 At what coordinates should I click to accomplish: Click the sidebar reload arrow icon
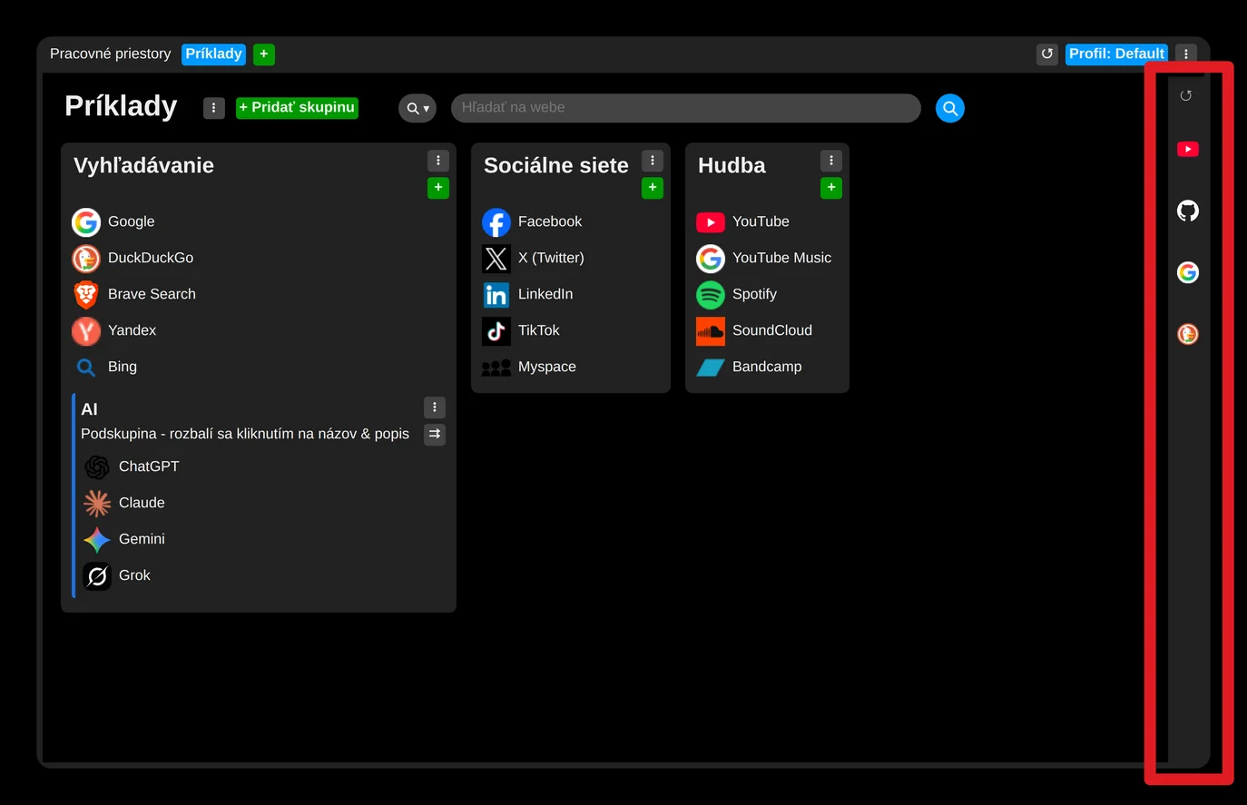[1185, 95]
